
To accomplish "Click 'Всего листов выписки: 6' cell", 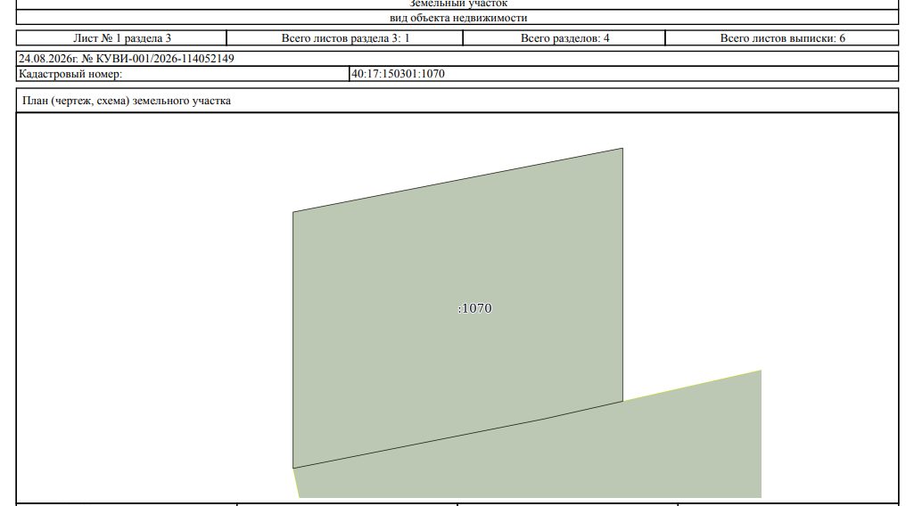I will pos(782,38).
